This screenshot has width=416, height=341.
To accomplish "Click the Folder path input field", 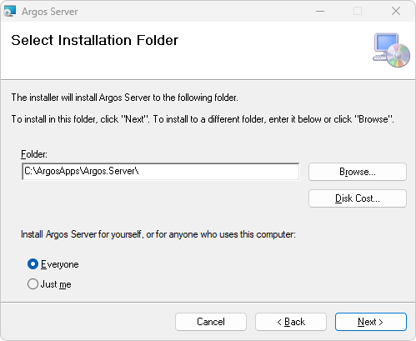I will [161, 171].
